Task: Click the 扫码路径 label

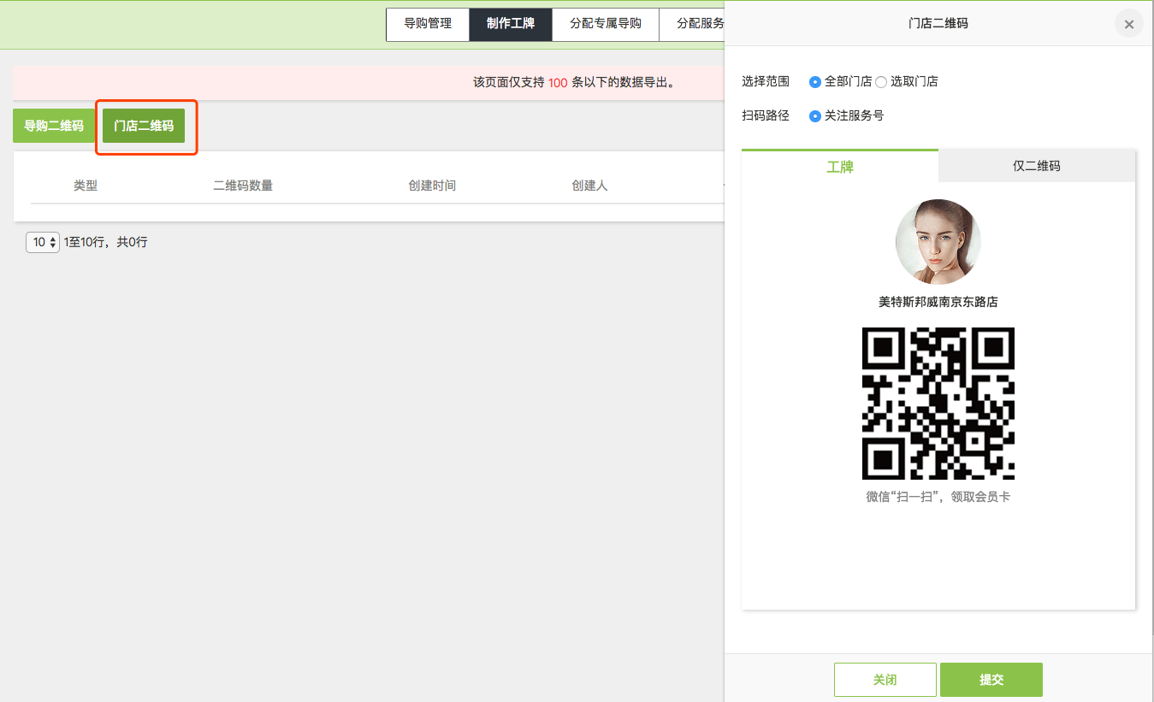Action: (766, 115)
